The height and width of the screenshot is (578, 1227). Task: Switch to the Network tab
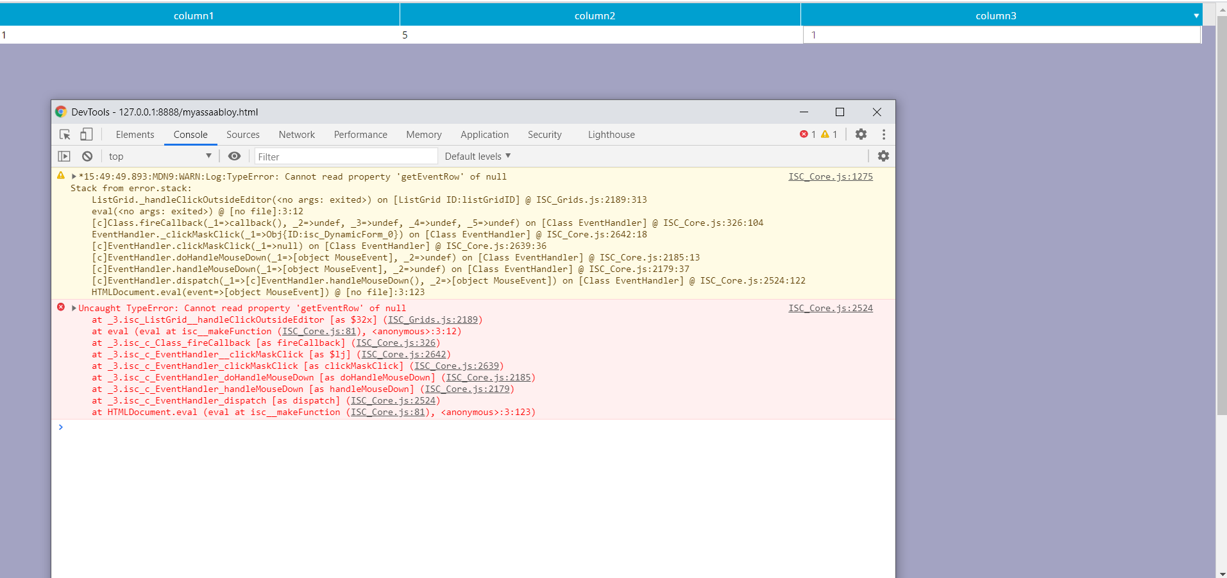296,135
